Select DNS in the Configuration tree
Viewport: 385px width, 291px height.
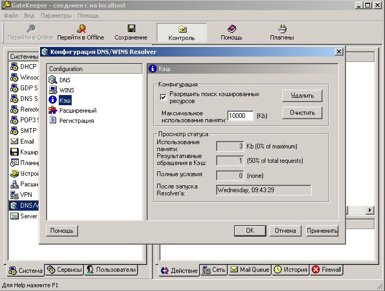pos(60,80)
